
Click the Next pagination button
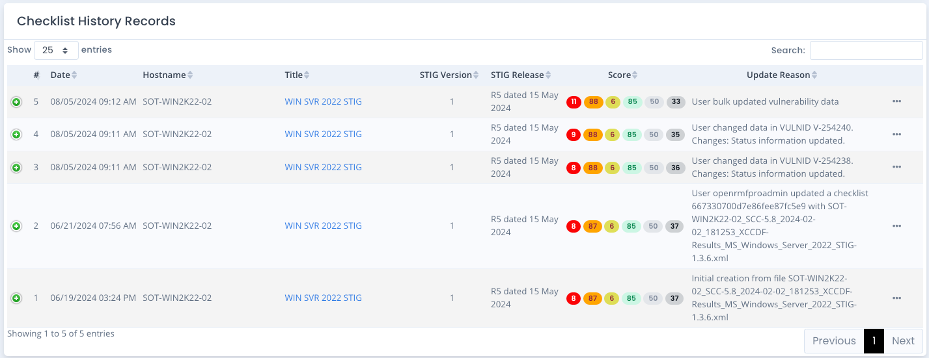903,340
